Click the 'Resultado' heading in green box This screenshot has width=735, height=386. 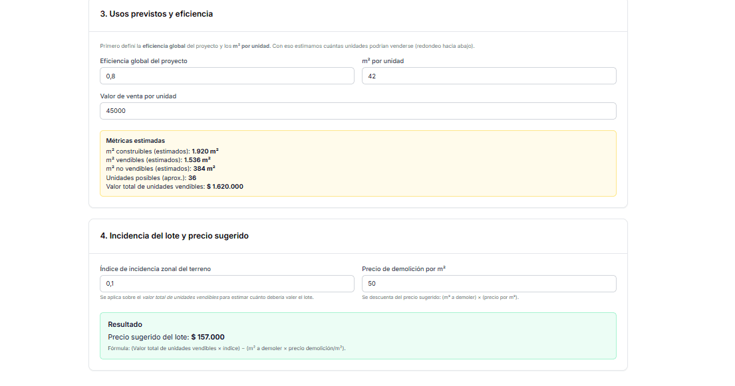tap(125, 324)
